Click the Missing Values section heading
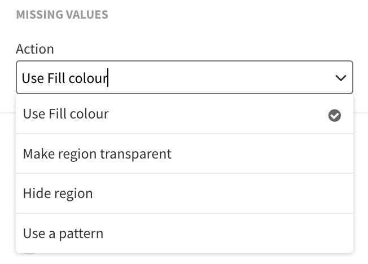Viewport: 368px width, 264px height. click(62, 15)
